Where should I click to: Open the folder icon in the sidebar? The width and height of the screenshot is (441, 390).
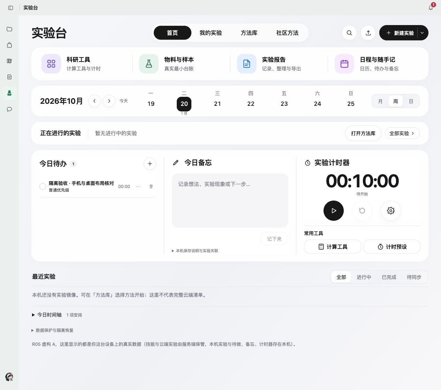pos(9,29)
